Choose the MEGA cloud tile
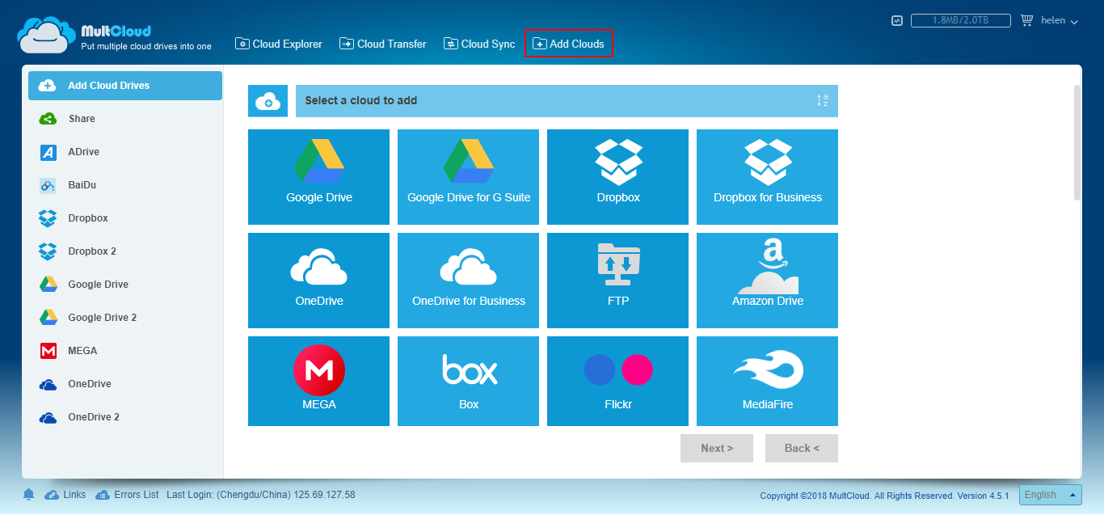Viewport: 1104px width, 515px height. coord(318,381)
